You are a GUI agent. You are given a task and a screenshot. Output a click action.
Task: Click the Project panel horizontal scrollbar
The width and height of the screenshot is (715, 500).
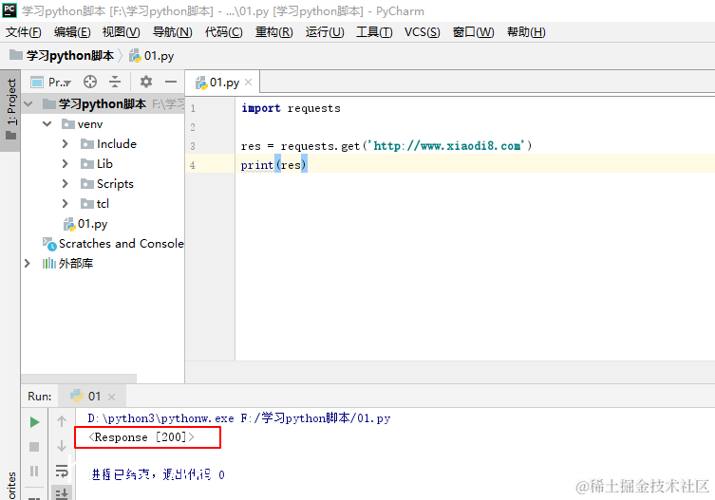(79, 379)
